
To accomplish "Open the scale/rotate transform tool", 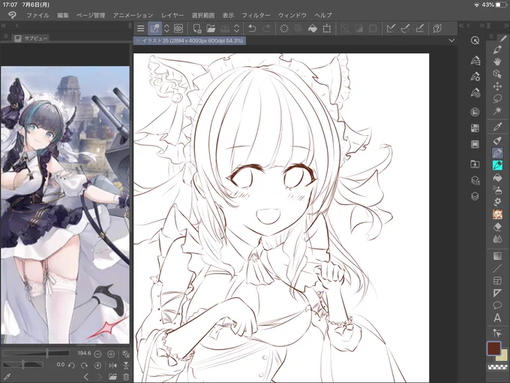I will pos(326,29).
